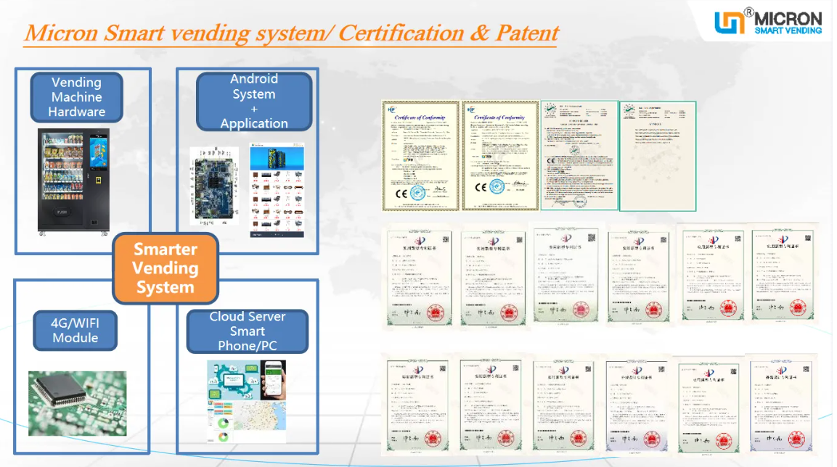The height and width of the screenshot is (467, 837).
Task: Select the 4G/WIFI Module label
Action: [75, 330]
